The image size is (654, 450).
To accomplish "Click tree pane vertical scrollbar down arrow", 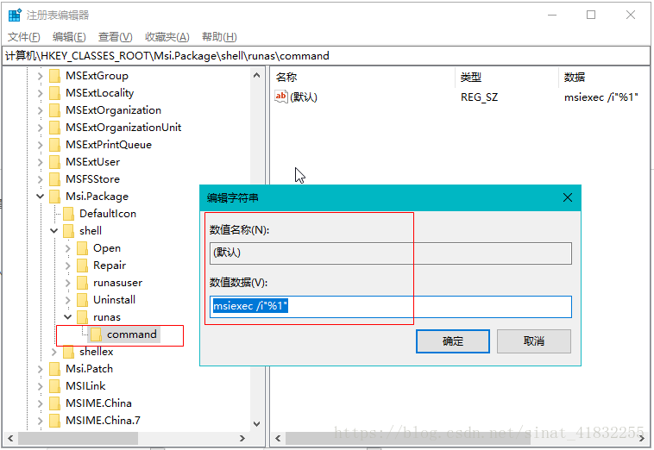I will click(x=256, y=424).
